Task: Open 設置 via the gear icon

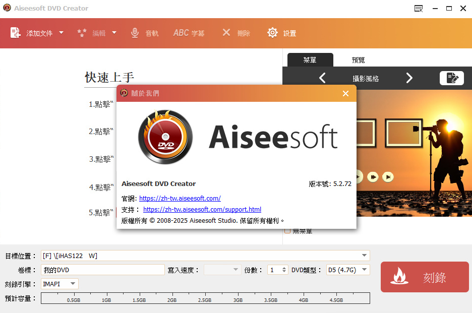Action: pos(272,32)
